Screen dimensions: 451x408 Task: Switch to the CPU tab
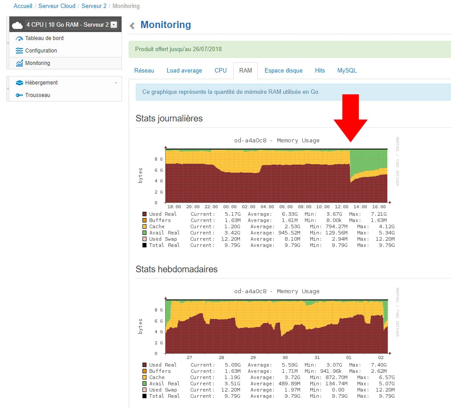point(221,70)
